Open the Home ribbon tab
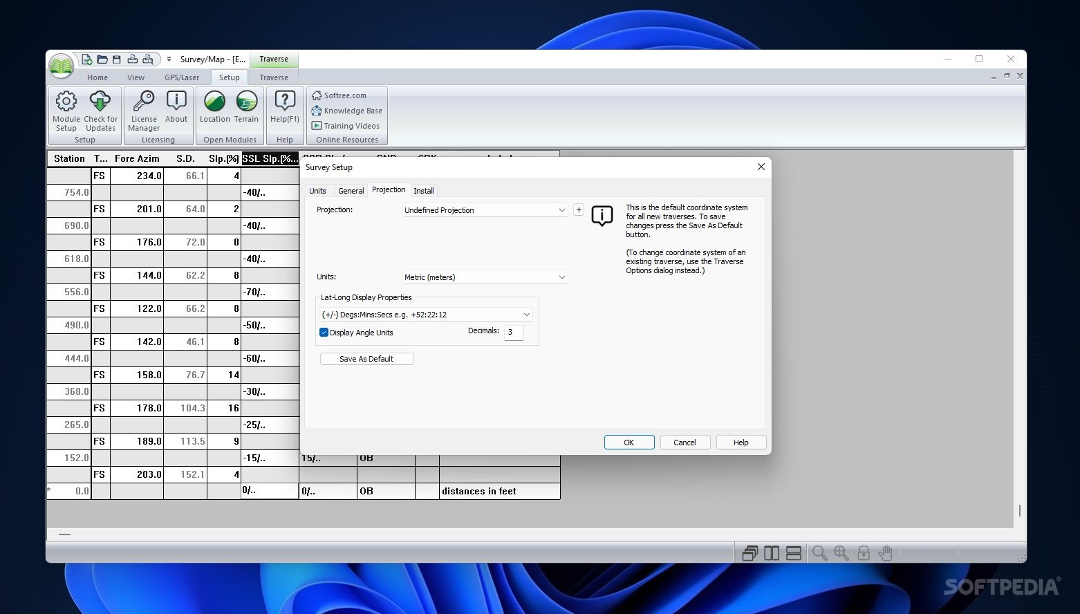1080x614 pixels. pos(97,77)
